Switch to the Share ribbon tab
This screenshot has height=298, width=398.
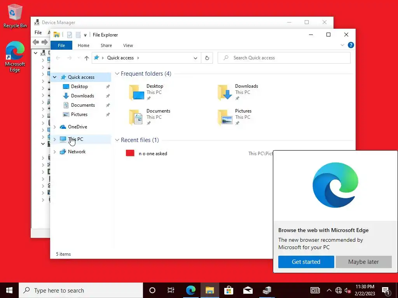pyautogui.click(x=106, y=45)
